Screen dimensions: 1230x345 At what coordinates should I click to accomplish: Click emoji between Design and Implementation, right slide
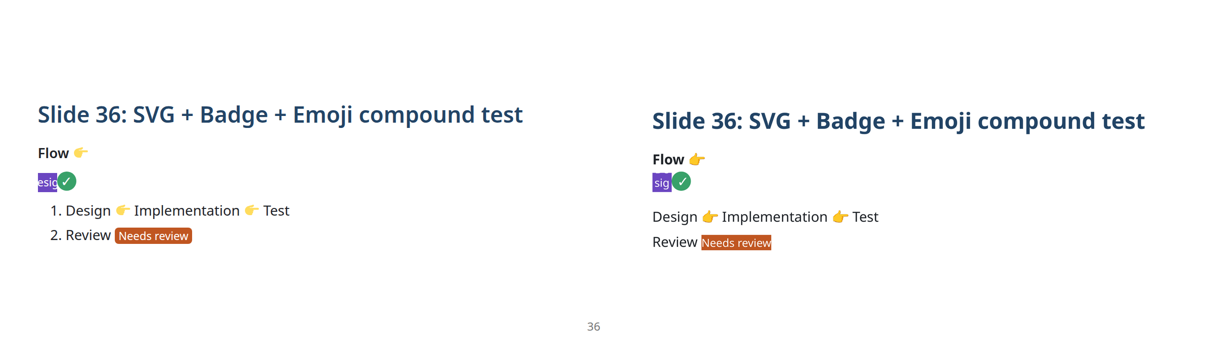709,217
